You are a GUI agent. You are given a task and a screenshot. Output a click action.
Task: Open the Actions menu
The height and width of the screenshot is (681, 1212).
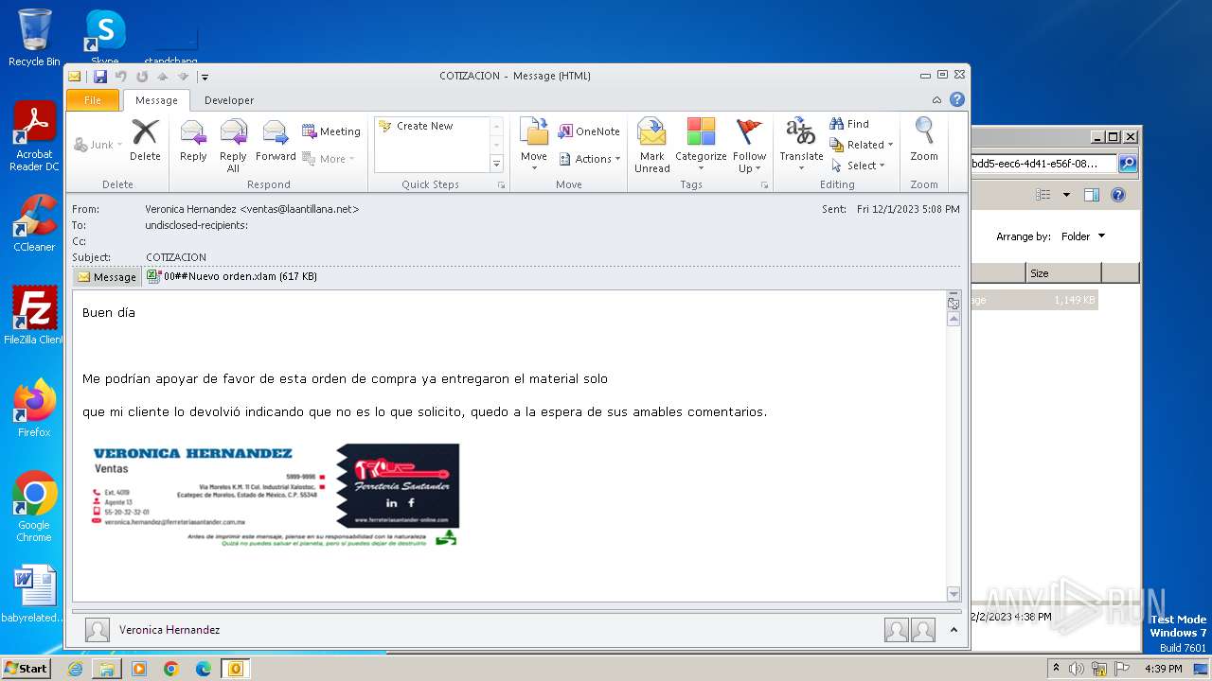click(590, 159)
